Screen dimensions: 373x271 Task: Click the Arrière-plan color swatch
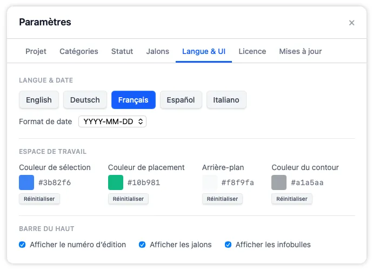pyautogui.click(x=210, y=182)
